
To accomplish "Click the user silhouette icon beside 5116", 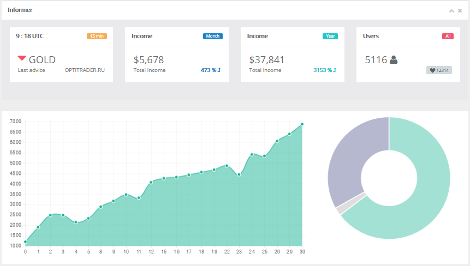I will click(x=394, y=60).
